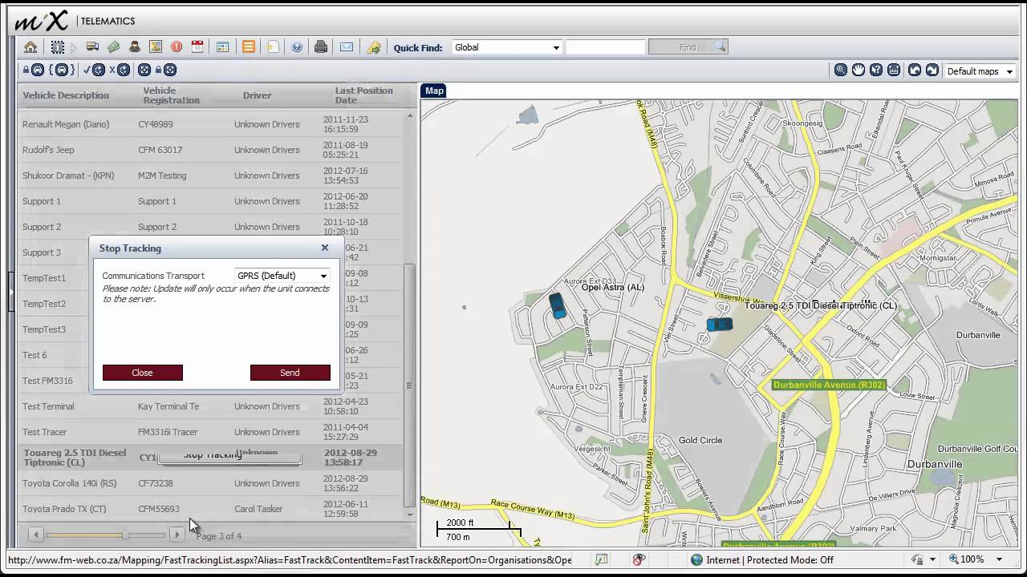Click the dotted-frame info icon

click(x=58, y=47)
